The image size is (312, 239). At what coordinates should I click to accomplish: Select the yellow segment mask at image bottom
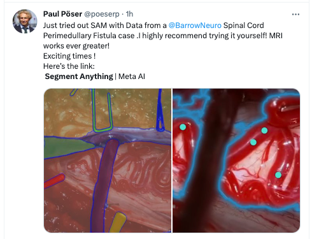pos(118,222)
